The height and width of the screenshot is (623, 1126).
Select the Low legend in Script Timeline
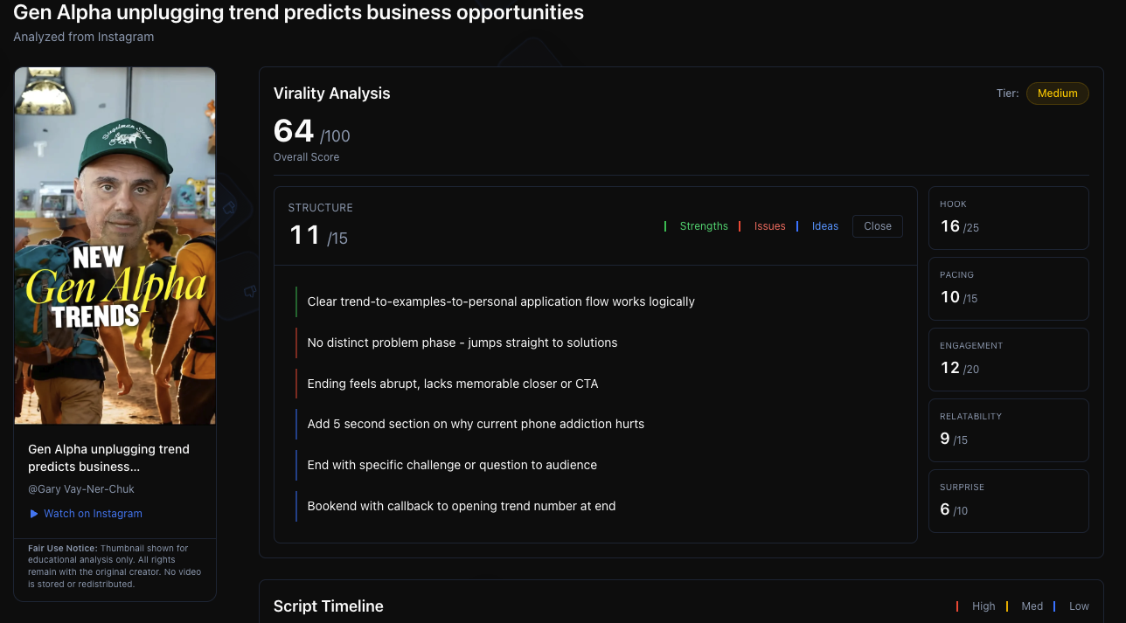[x=1079, y=606]
